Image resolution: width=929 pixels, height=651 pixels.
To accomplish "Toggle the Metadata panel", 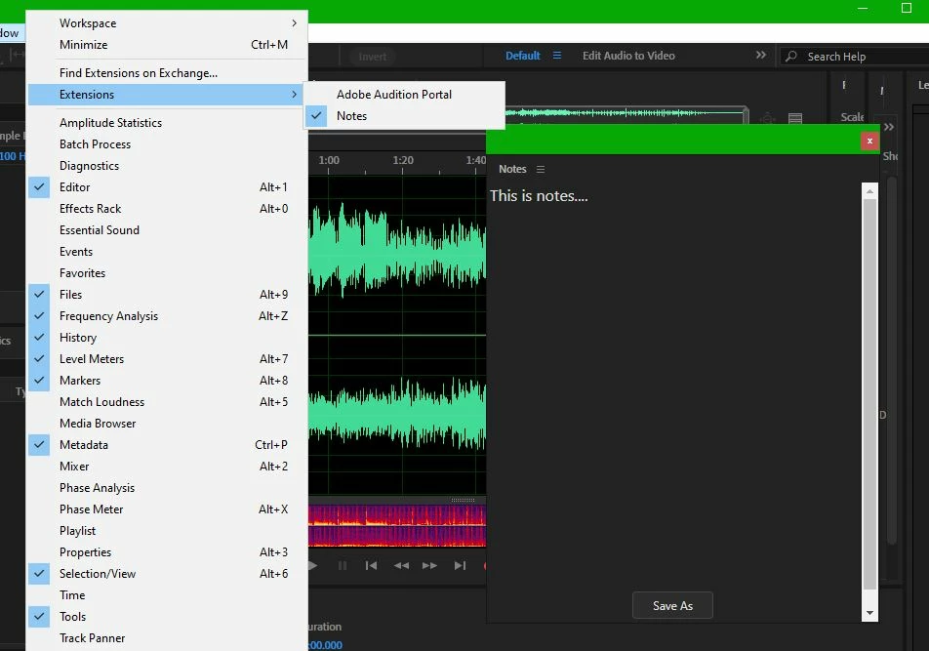I will pos(168,445).
